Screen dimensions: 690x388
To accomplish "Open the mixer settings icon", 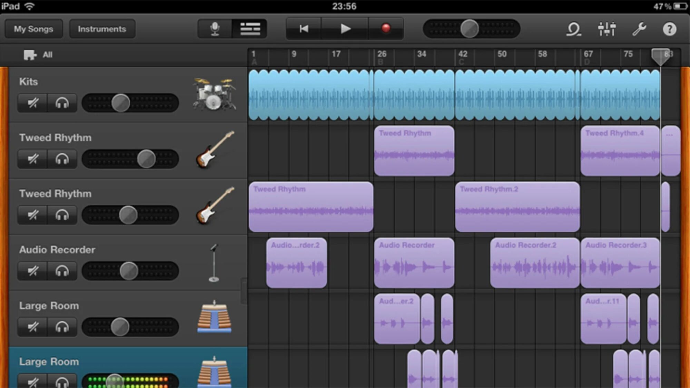I will pyautogui.click(x=607, y=29).
